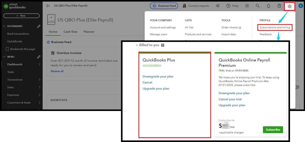Image resolution: width=305 pixels, height=142 pixels.
Task: Click the Overdue invoices icon
Action: click(53, 53)
